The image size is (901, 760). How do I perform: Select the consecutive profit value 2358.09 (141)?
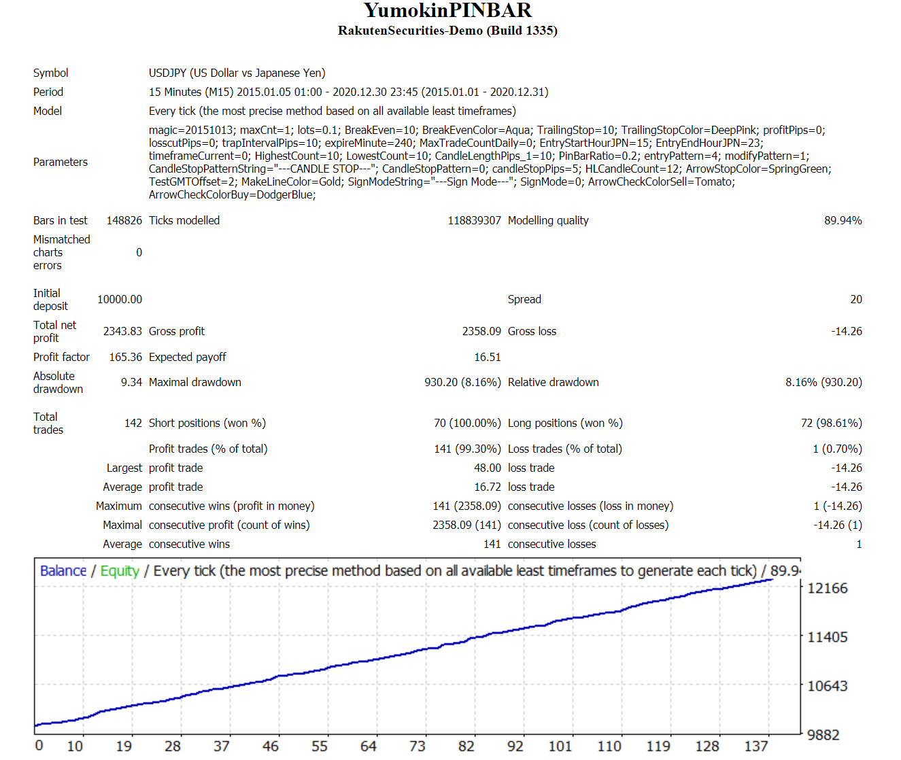tap(466, 525)
